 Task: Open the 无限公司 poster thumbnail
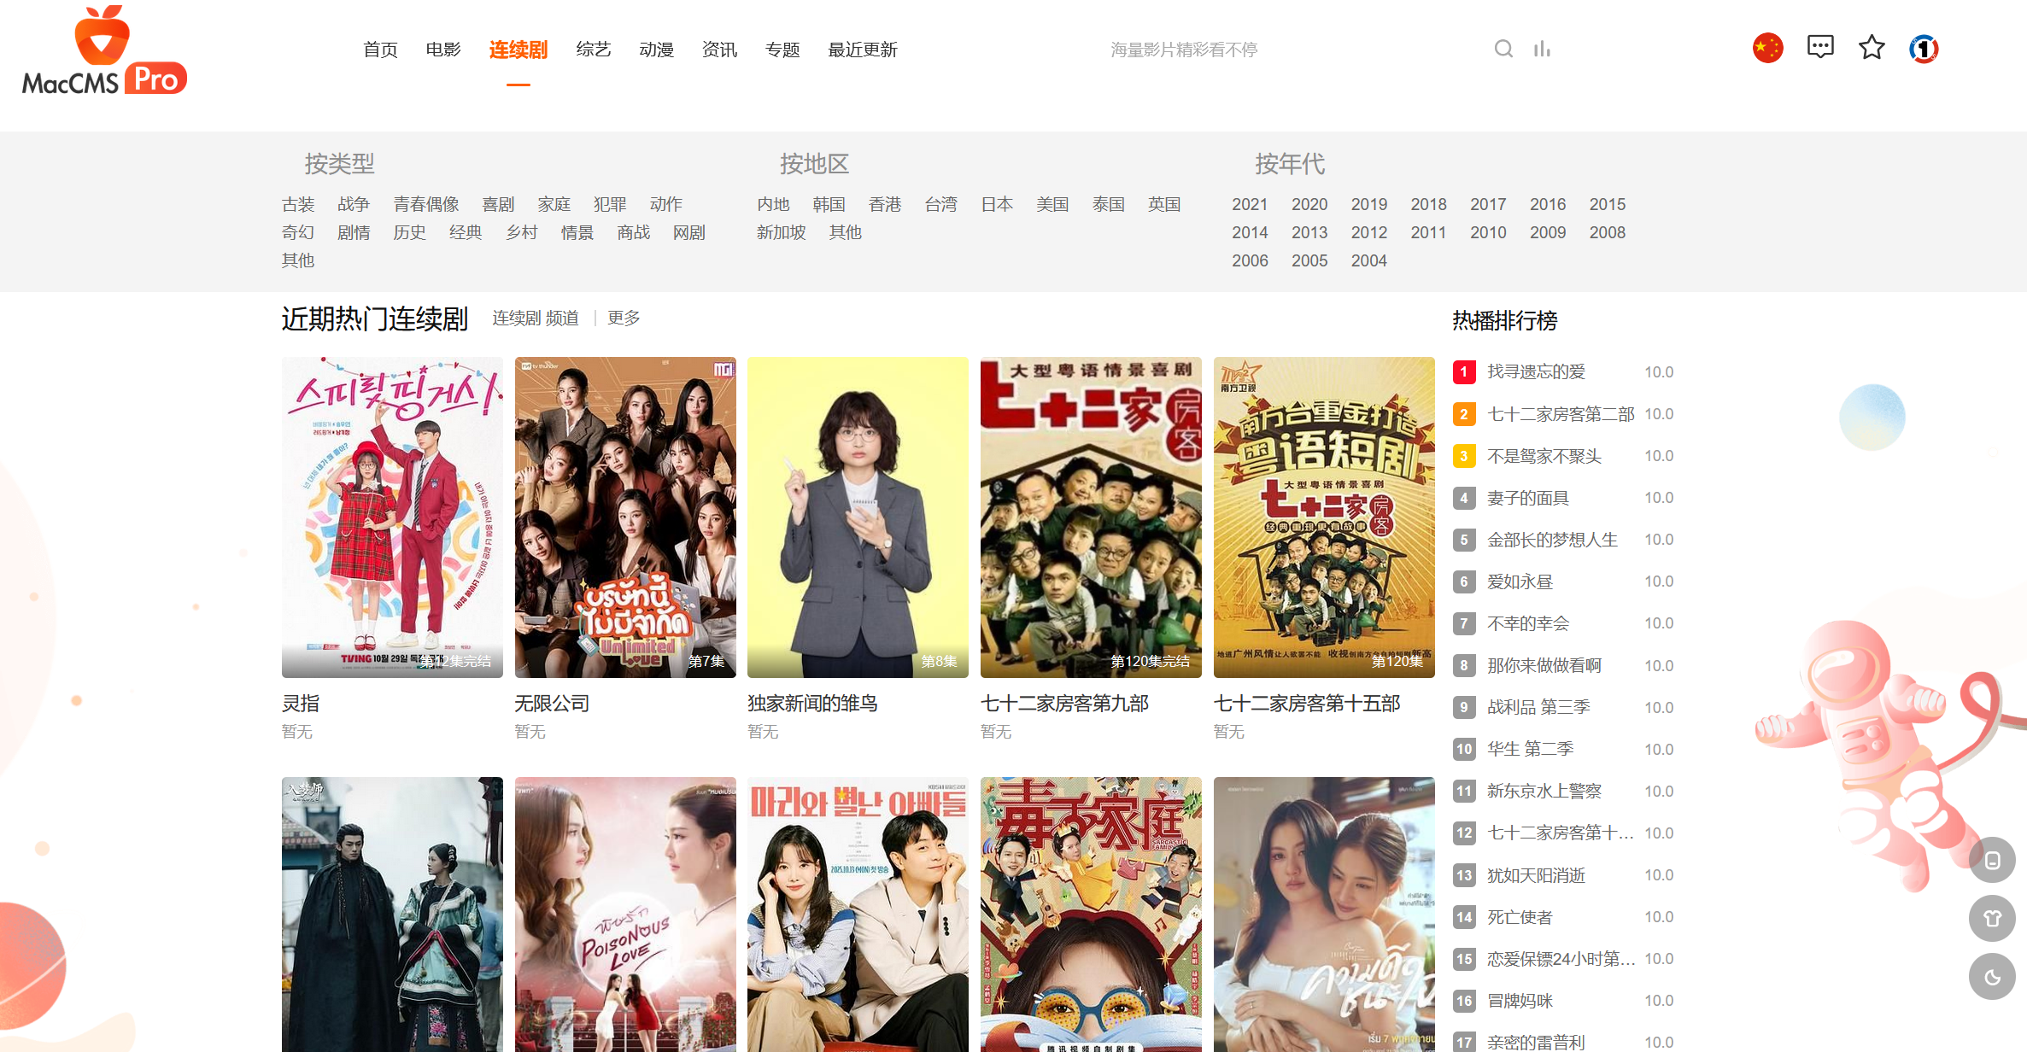[625, 517]
